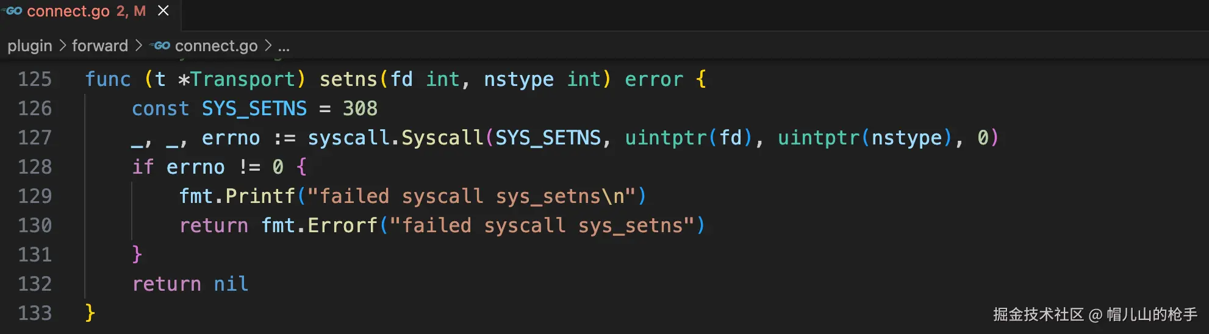
Task: Expand the breadcrumb ellipsis symbol list
Action: click(x=284, y=46)
